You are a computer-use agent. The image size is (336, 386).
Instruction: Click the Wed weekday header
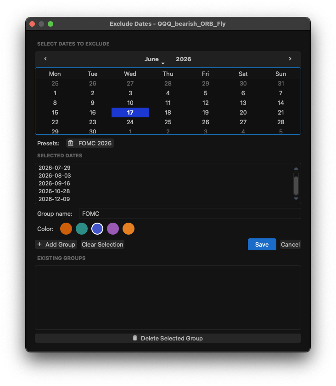point(130,74)
